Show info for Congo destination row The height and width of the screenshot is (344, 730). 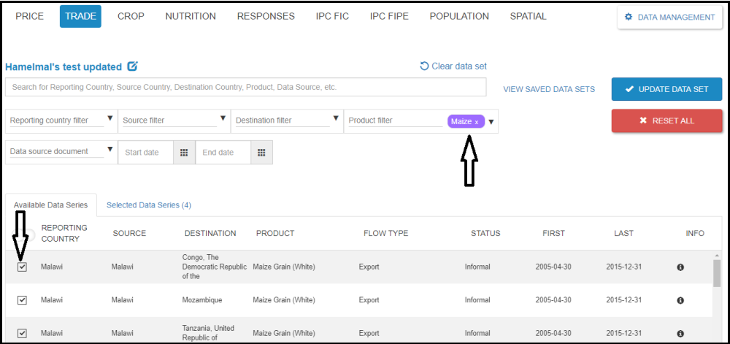coord(680,267)
